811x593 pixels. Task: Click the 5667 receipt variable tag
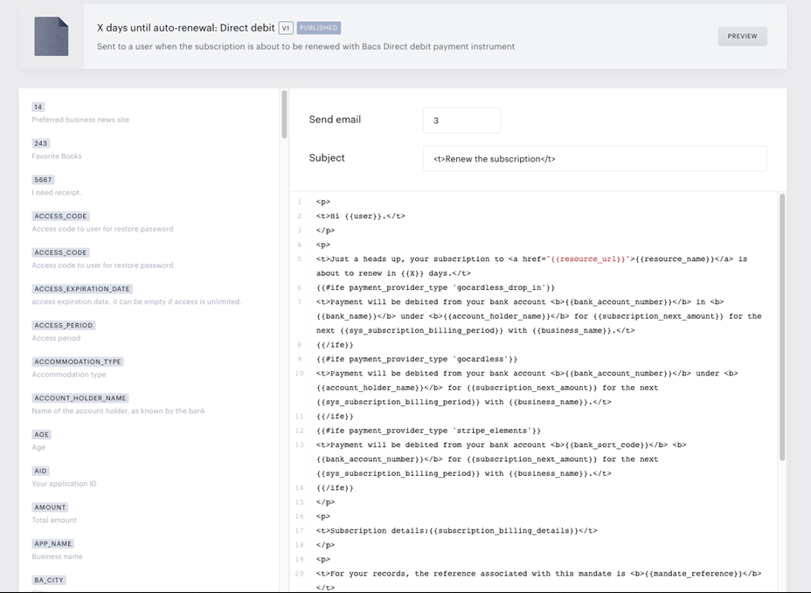coord(43,180)
